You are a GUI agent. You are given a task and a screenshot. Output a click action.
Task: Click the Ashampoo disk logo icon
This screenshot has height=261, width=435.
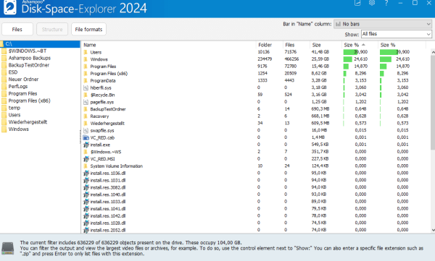click(x=9, y=7)
